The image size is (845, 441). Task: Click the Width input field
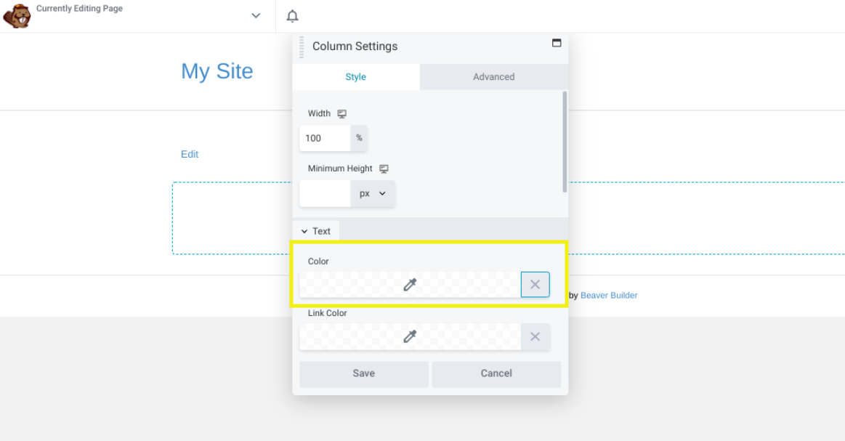click(x=325, y=138)
